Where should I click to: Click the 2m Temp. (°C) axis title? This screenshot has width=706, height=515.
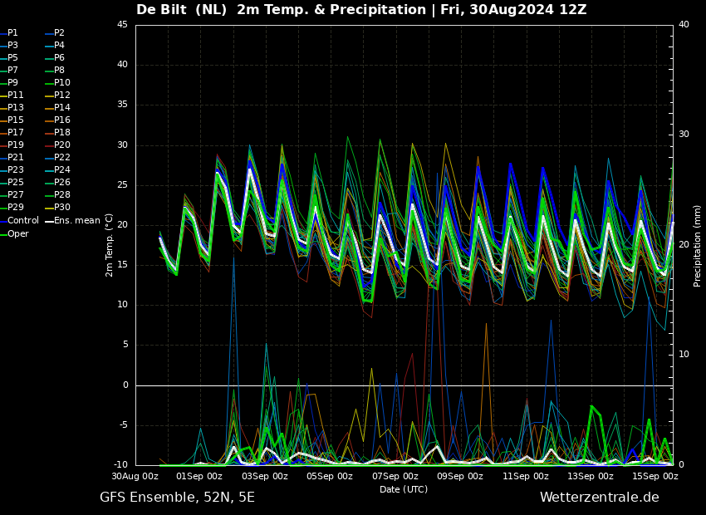tap(109, 245)
